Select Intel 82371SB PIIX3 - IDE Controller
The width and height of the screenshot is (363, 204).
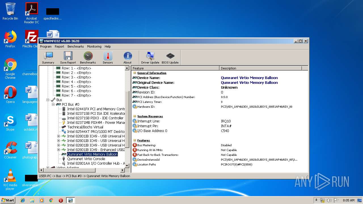[95, 118]
